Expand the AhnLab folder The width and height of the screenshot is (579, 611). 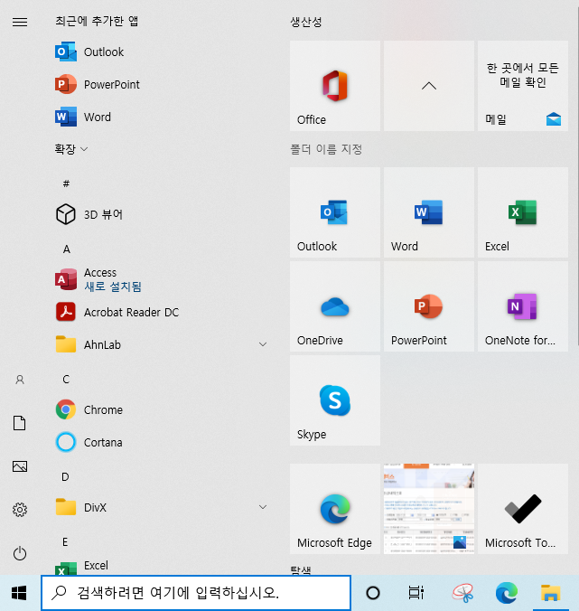click(x=161, y=345)
